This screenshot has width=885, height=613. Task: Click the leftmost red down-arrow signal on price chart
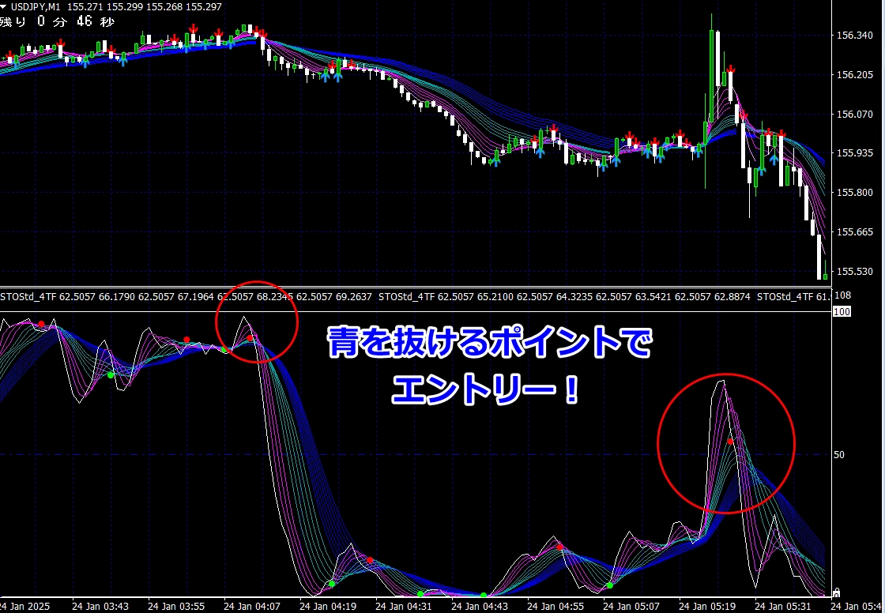coord(10,54)
